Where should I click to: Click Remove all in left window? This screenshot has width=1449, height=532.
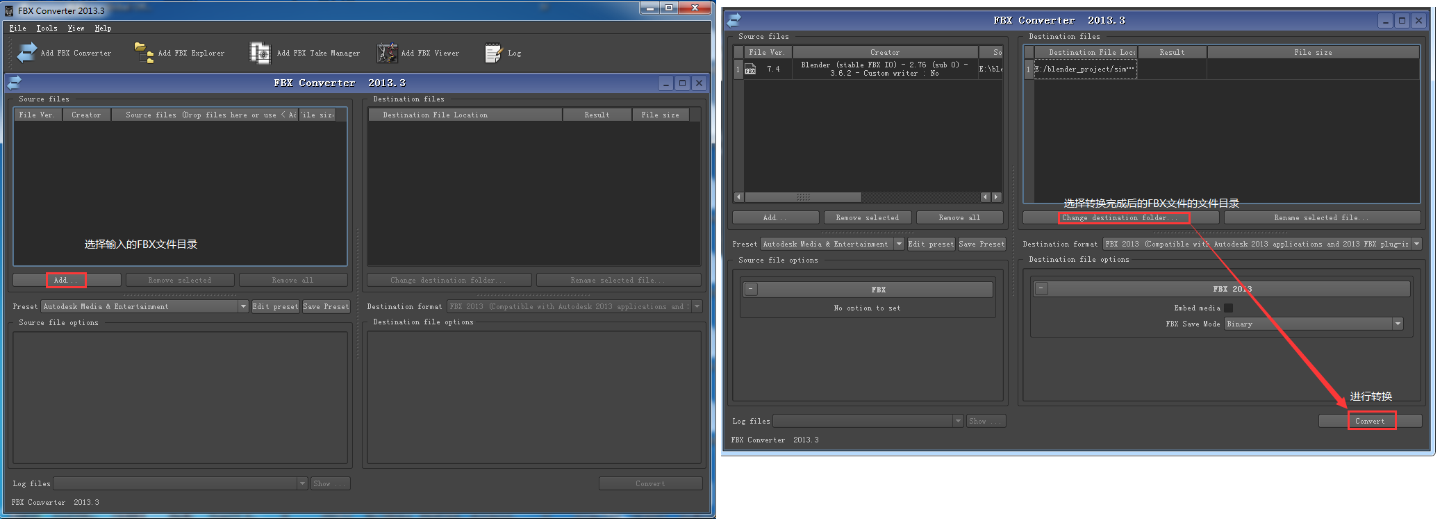[292, 280]
